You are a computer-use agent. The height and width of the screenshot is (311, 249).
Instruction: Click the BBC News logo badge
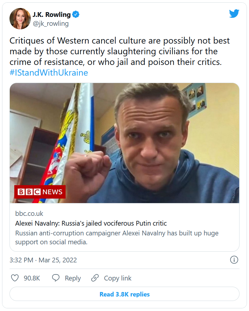[40, 192]
